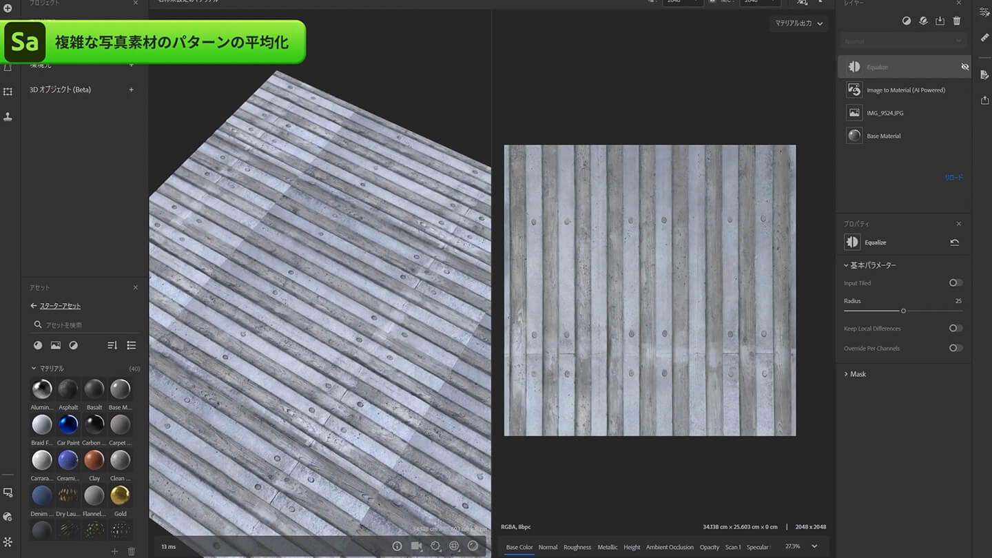Click the リロード link in Layers panel
992x558 pixels.
[x=954, y=178]
